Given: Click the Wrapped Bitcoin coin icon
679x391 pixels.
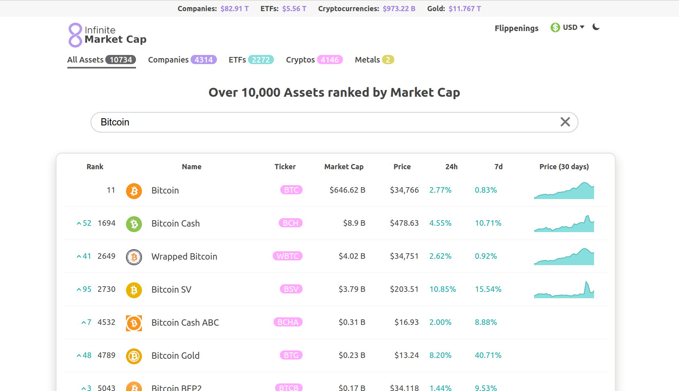Looking at the screenshot, I should point(134,257).
